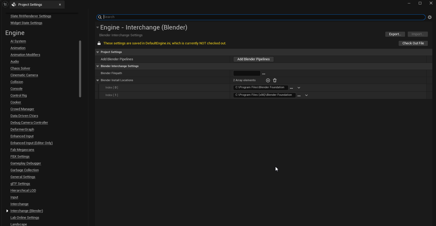Edit the C:\Program Files\Blender Foundation path
Image resolution: width=436 pixels, height=226 pixels.
coord(261,88)
